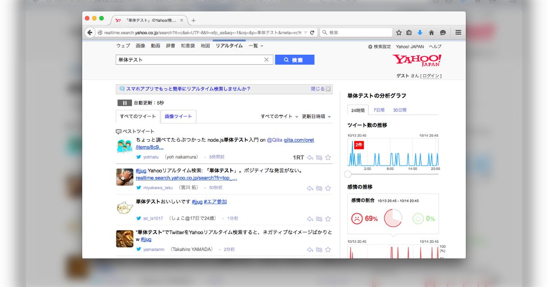This screenshot has width=548, height=287.
Task: Click the reply icon on the best tweet
Action: (310, 157)
